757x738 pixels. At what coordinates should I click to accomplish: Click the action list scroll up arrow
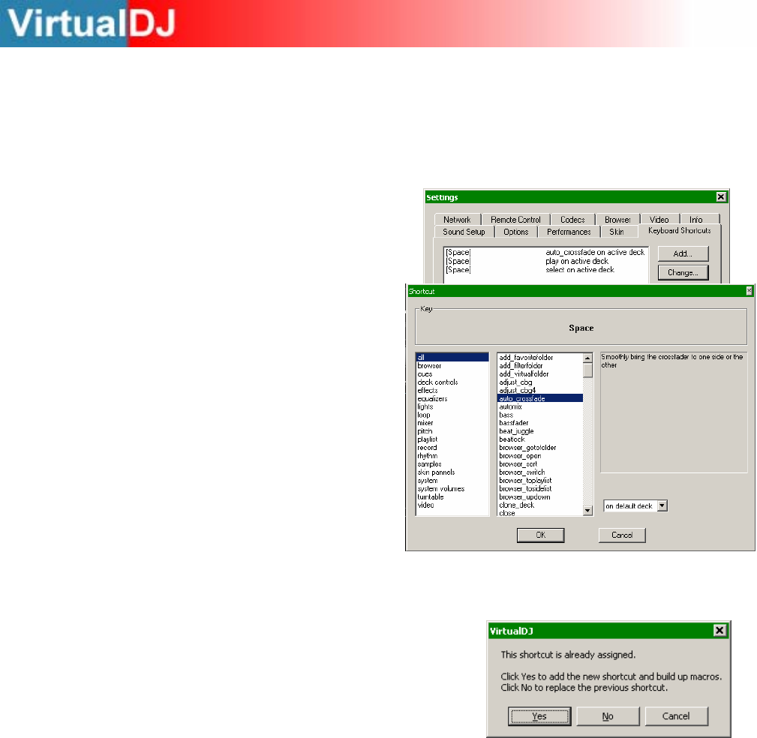tap(587, 358)
